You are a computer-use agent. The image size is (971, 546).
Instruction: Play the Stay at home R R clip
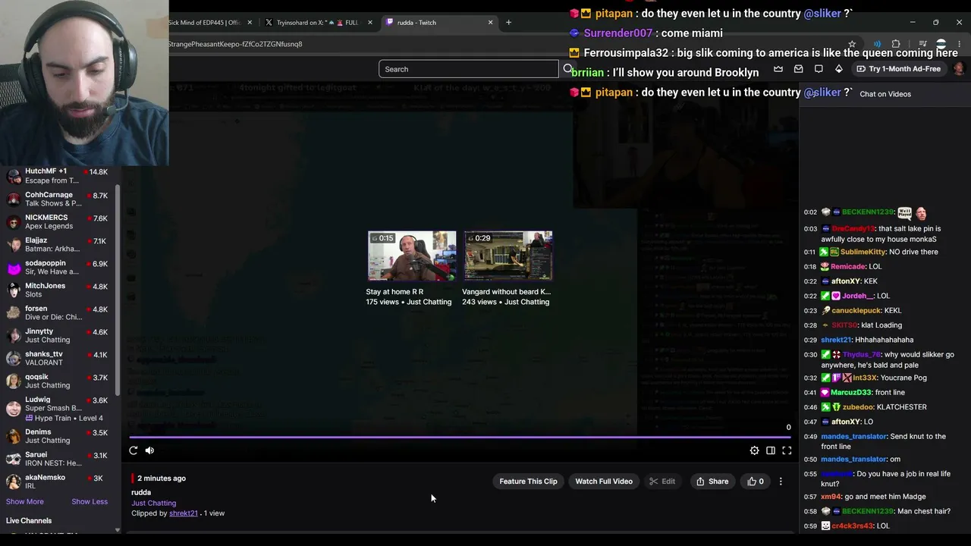(412, 256)
